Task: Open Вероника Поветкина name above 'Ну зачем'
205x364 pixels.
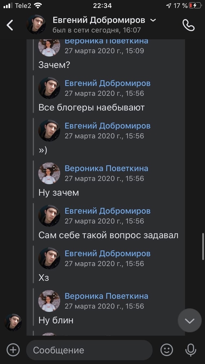Action: coord(106,169)
